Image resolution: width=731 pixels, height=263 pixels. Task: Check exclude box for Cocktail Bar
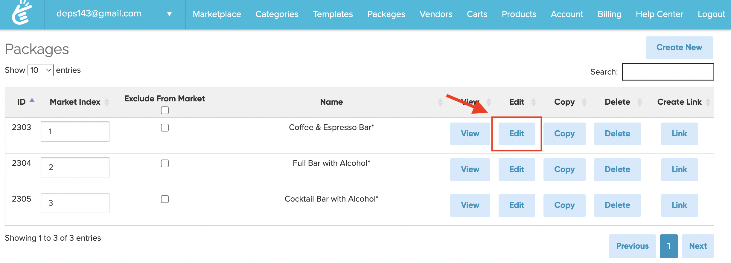tap(165, 199)
